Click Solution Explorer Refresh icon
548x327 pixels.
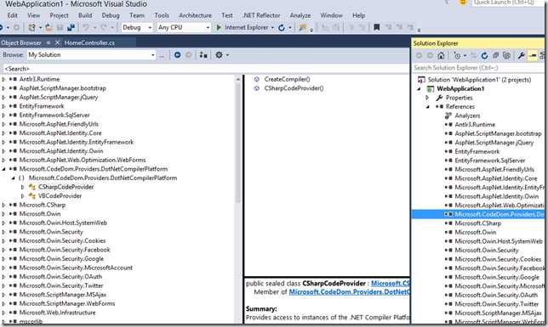[484, 55]
